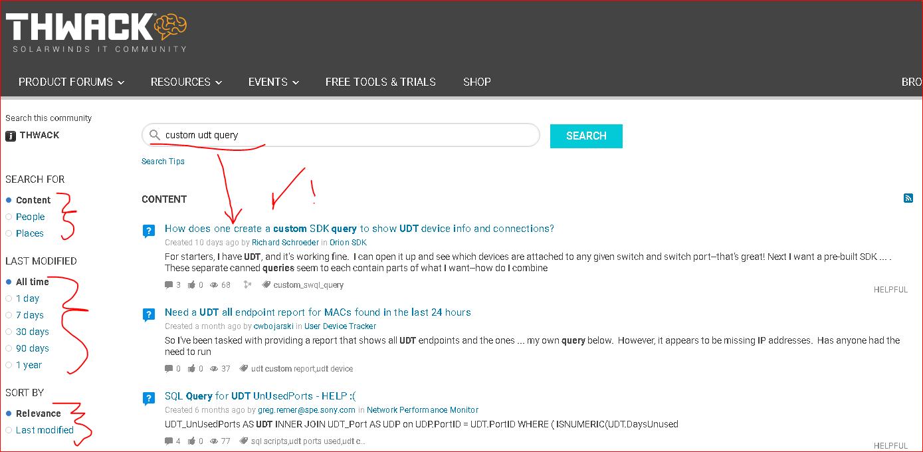
Task: Click the THWACK logo
Action: pyautogui.click(x=96, y=32)
